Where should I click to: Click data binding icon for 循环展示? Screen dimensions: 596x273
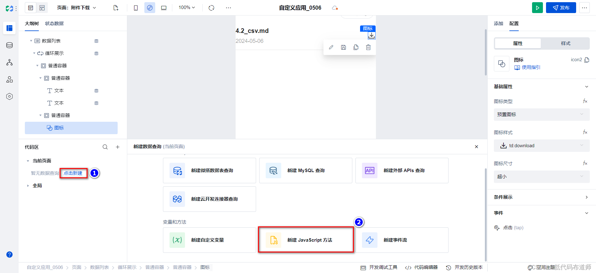[x=97, y=53]
